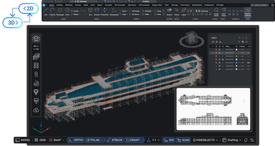Click the Chamfer tool
Image resolution: width=275 pixels, height=146 pixels.
click(x=147, y=11)
